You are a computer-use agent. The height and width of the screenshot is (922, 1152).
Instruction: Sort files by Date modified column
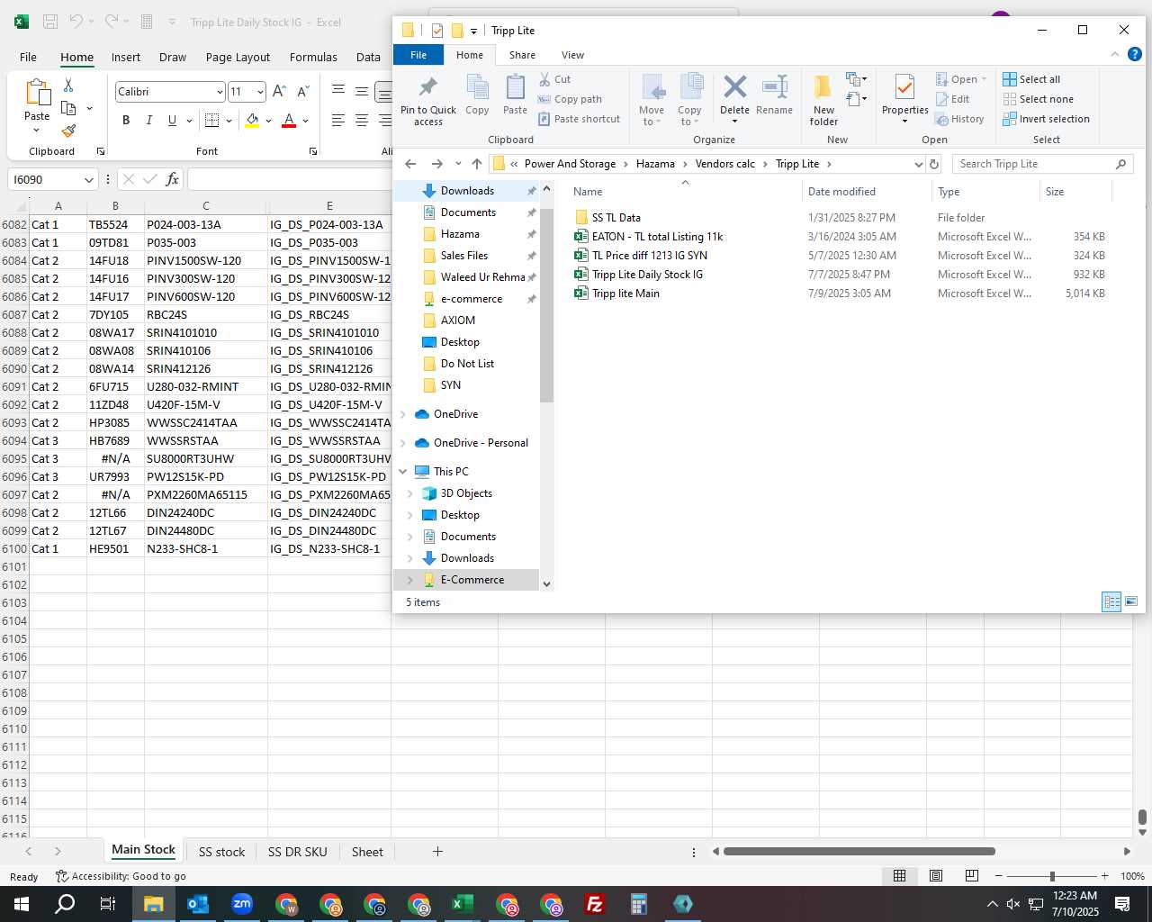pos(841,192)
